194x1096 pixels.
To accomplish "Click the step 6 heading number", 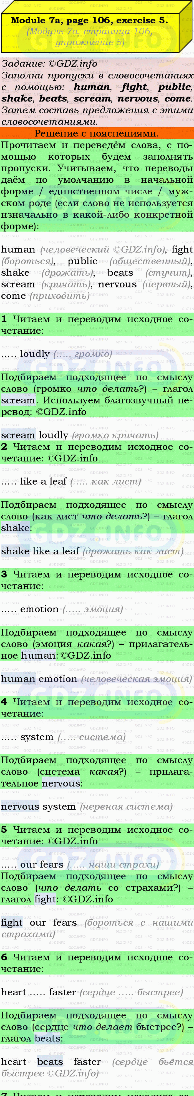I will [x=4, y=957].
